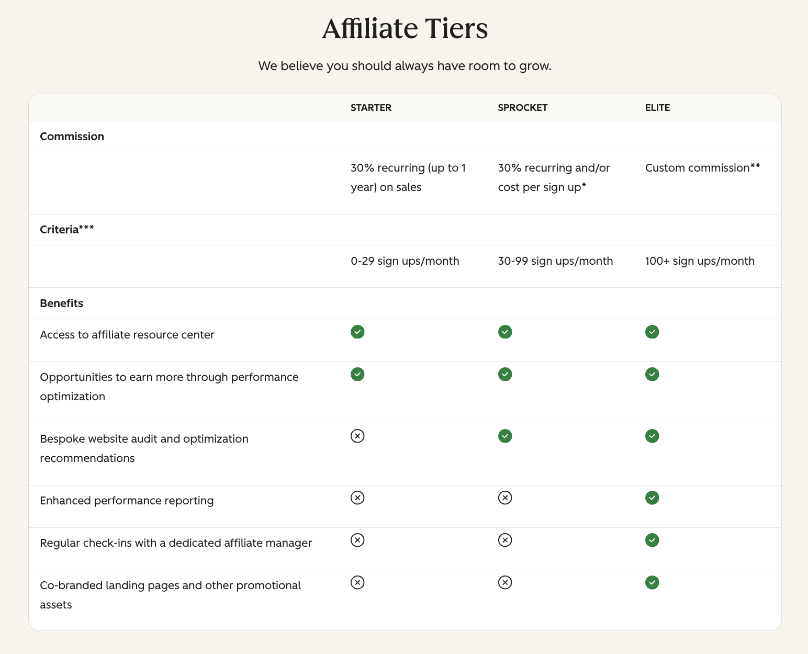
Task: Click Sprocket checkmark for bespoke website audit
Action: pyautogui.click(x=505, y=436)
